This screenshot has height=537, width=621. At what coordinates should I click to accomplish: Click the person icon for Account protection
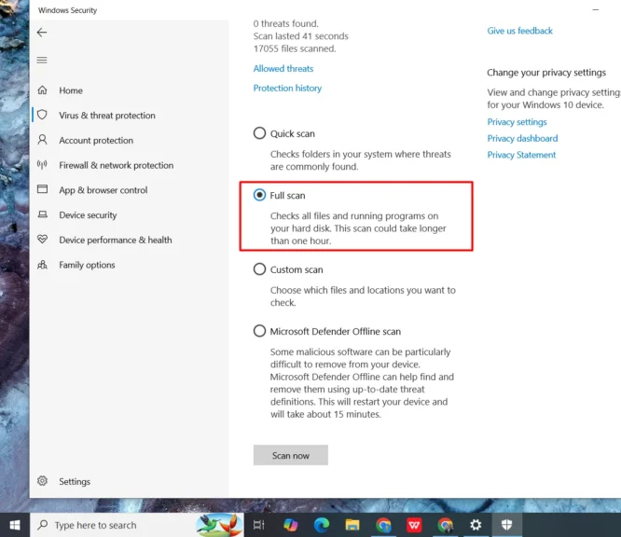coord(42,140)
